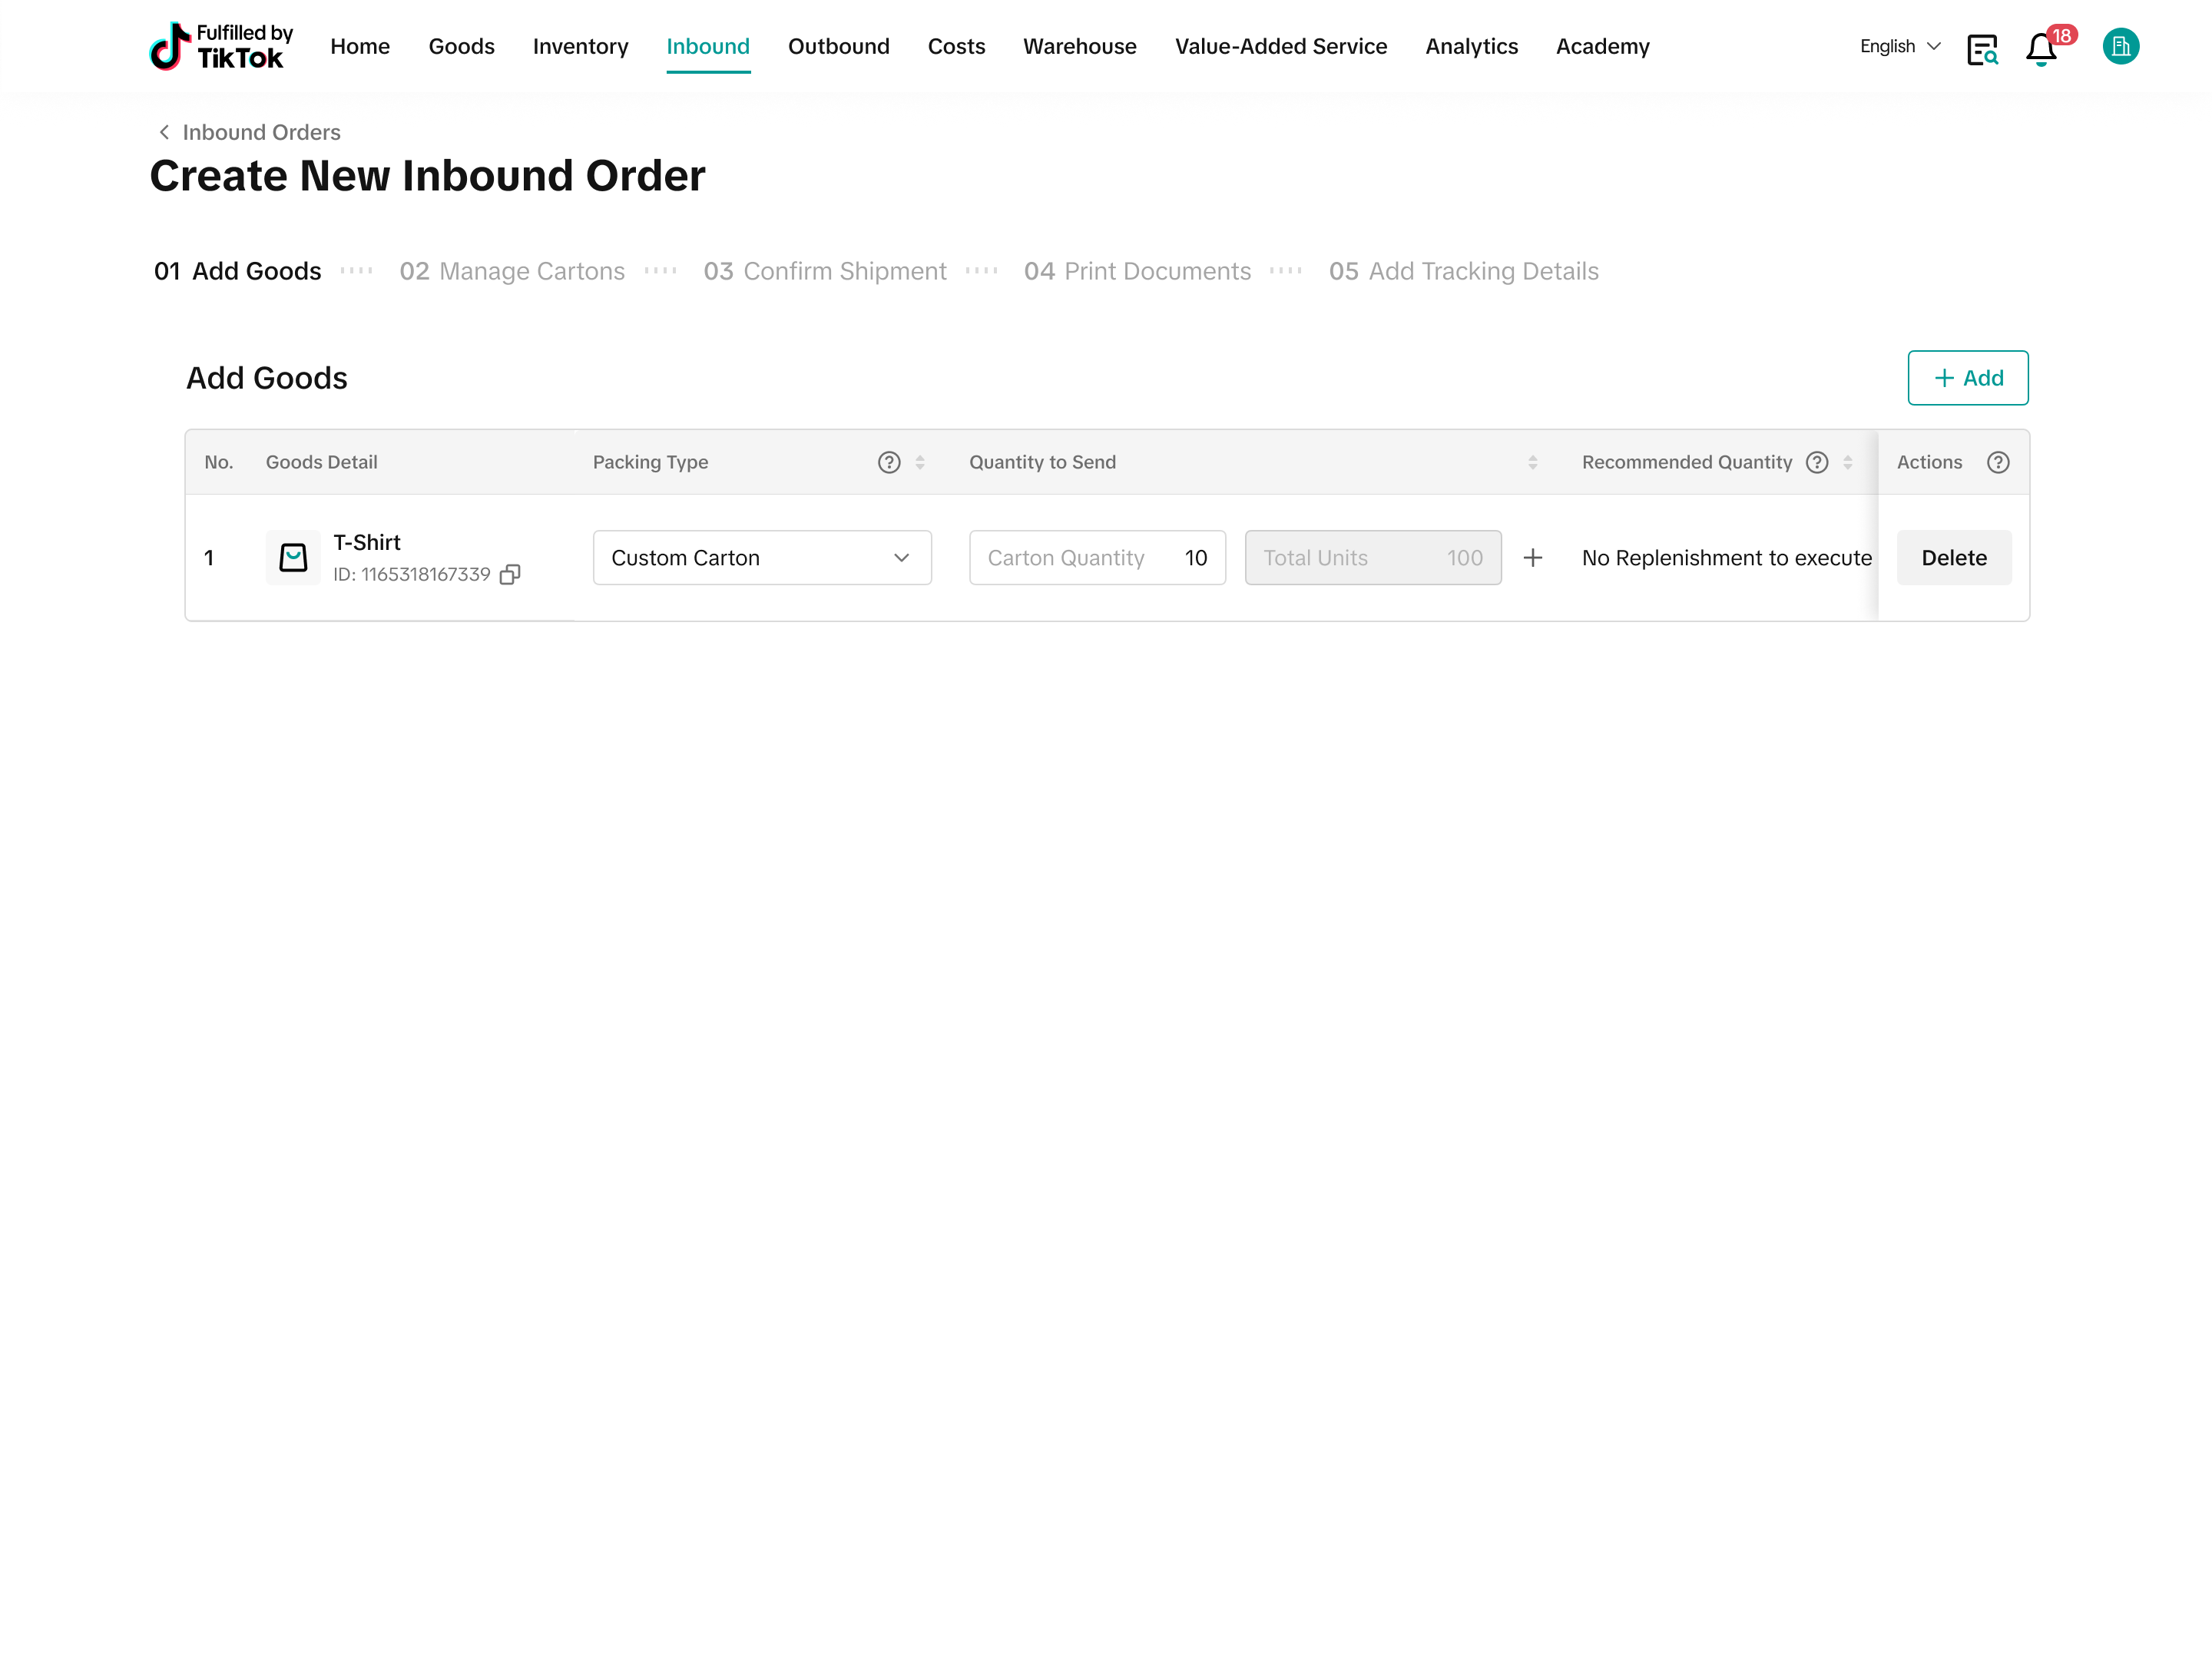Open the Custom Carton packing type dropdown
The image size is (2212, 1659).
pos(762,558)
